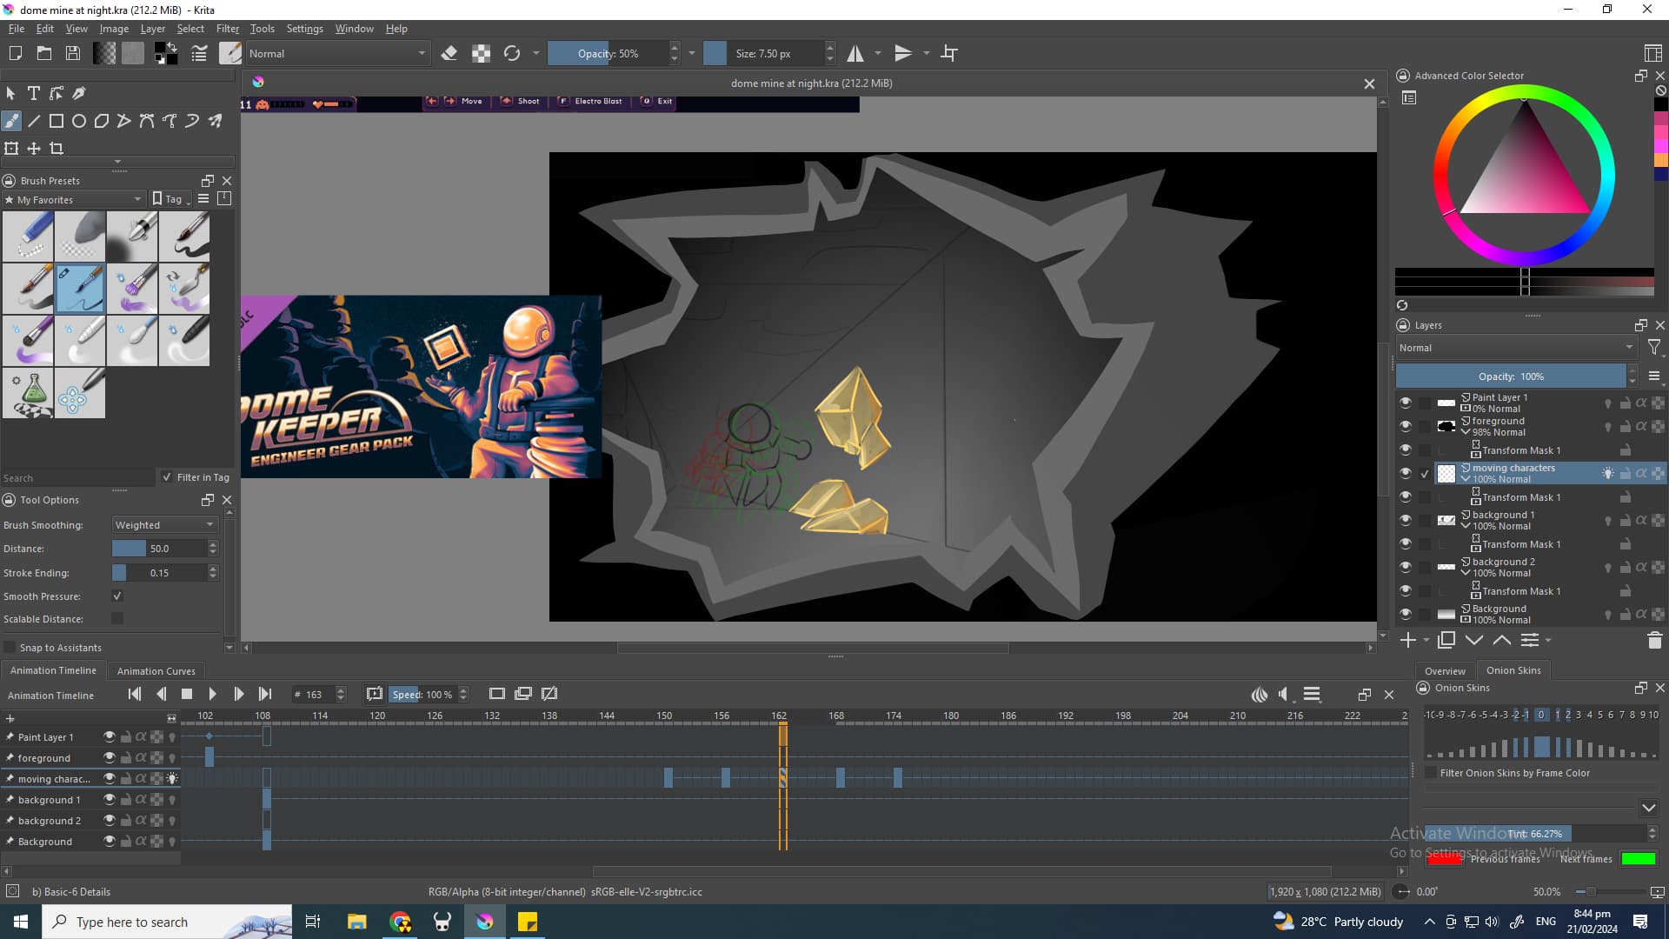1669x939 pixels.
Task: Open the My Favorites tag dropdown
Action: [x=74, y=200]
